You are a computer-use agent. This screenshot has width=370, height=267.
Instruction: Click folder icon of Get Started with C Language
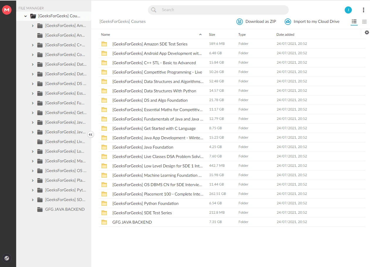tap(104, 128)
